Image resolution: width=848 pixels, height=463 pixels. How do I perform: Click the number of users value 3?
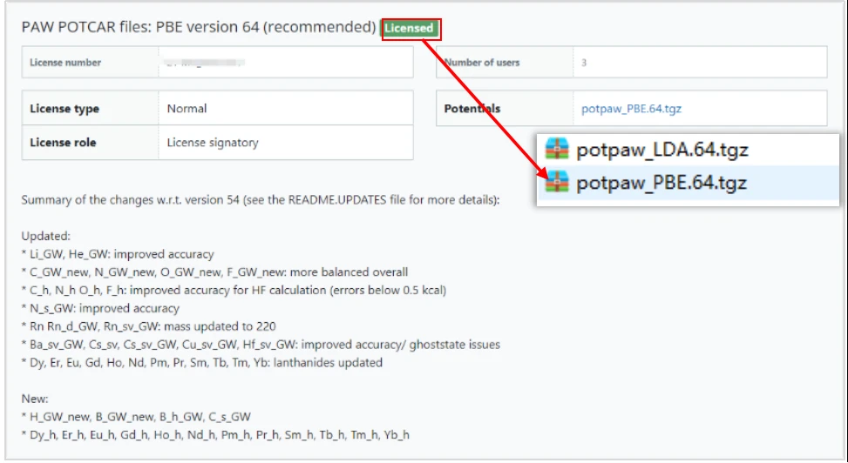click(x=584, y=63)
